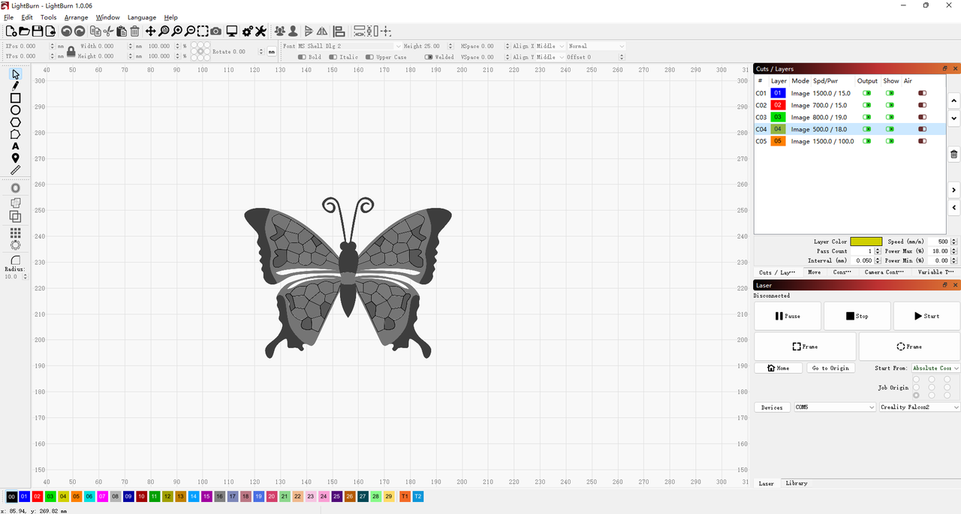This screenshot has width=961, height=514.
Task: Switch to the Camera Control tab
Action: 884,272
